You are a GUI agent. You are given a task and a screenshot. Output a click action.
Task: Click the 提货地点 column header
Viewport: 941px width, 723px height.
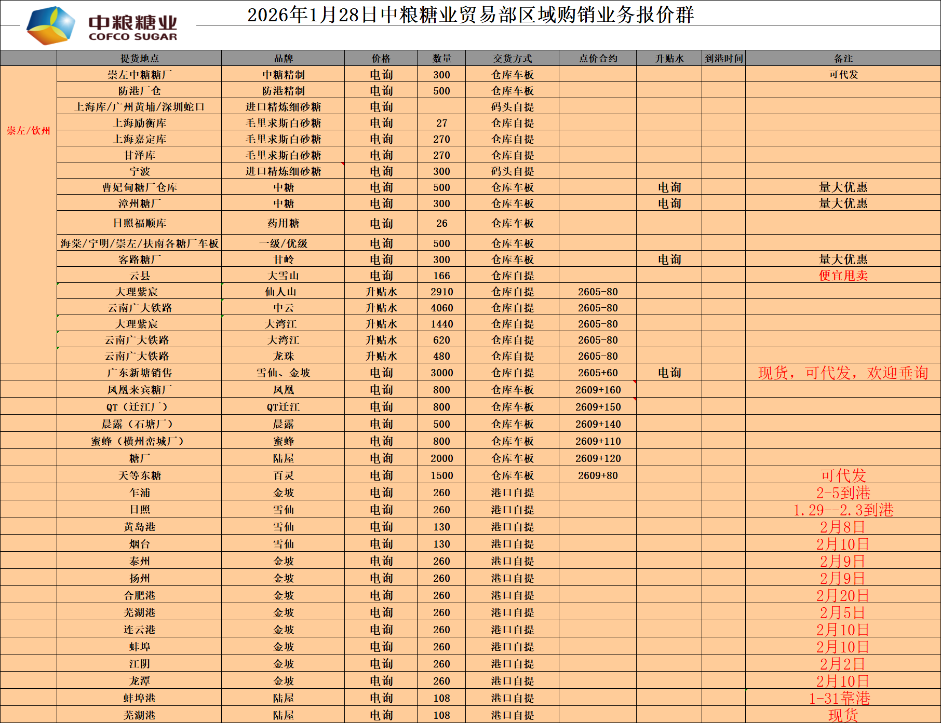pos(139,58)
